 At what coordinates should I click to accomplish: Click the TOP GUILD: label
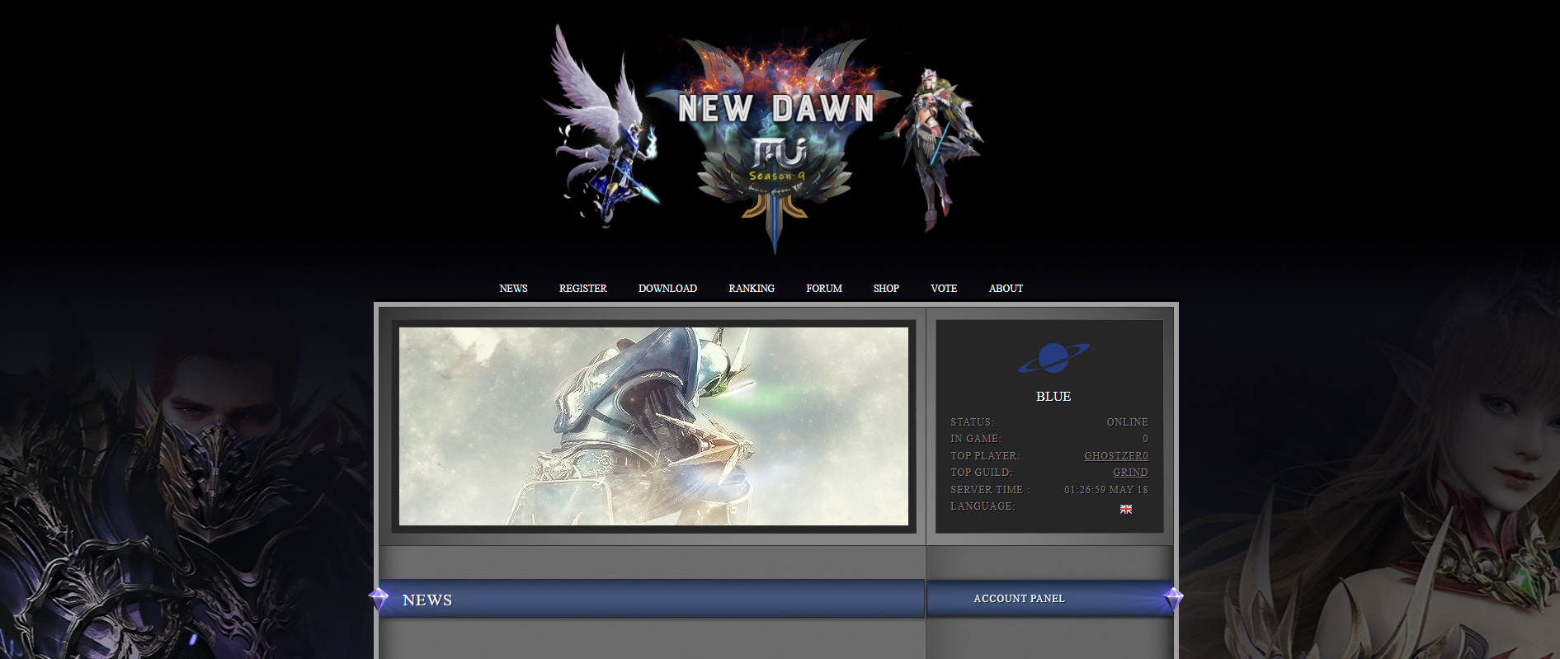click(x=981, y=473)
